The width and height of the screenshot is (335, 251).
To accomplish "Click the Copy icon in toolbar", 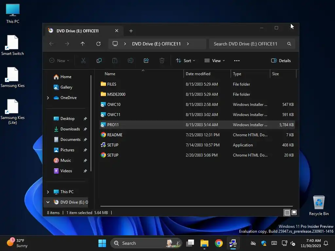I will [x=99, y=60].
